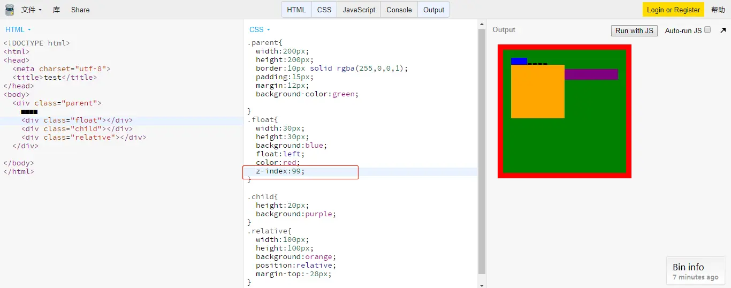Click the '<!DOCTYPE html>' line
This screenshot has height=288, width=731.
coord(37,43)
